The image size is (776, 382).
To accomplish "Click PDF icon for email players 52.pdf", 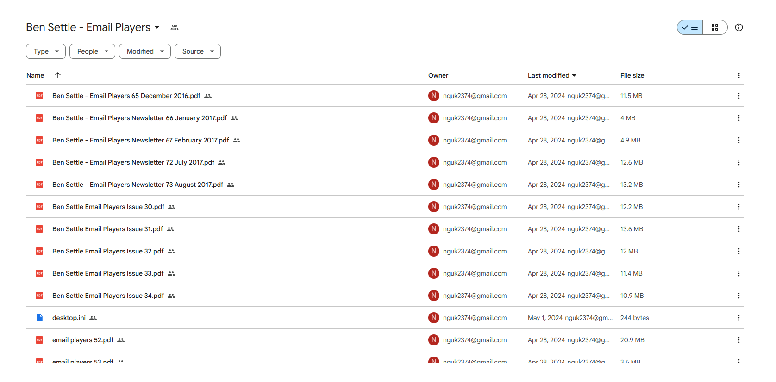I will pyautogui.click(x=39, y=340).
